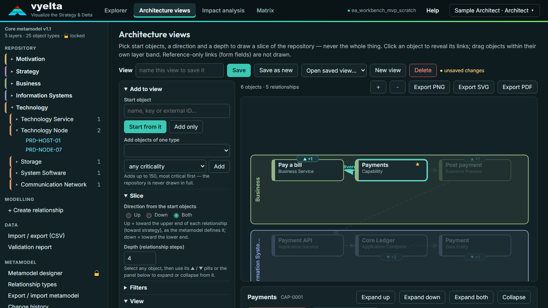The height and width of the screenshot is (308, 548).
Task: Switch to the Matrix tab
Action: pyautogui.click(x=265, y=10)
